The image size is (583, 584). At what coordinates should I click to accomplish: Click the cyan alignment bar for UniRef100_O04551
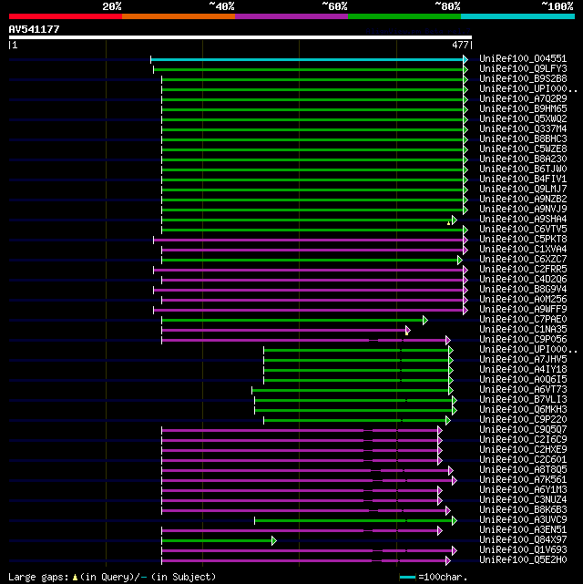307,59
